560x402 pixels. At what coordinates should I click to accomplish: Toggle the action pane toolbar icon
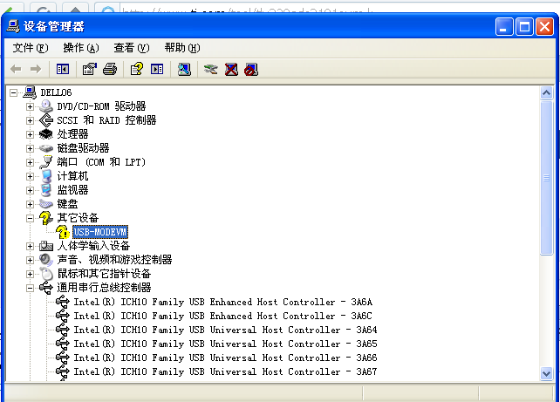(157, 69)
